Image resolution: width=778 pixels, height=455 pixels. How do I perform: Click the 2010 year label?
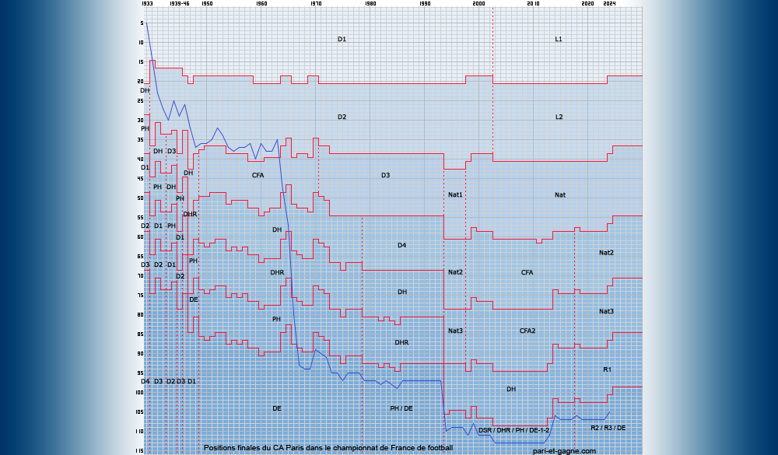pyautogui.click(x=534, y=3)
